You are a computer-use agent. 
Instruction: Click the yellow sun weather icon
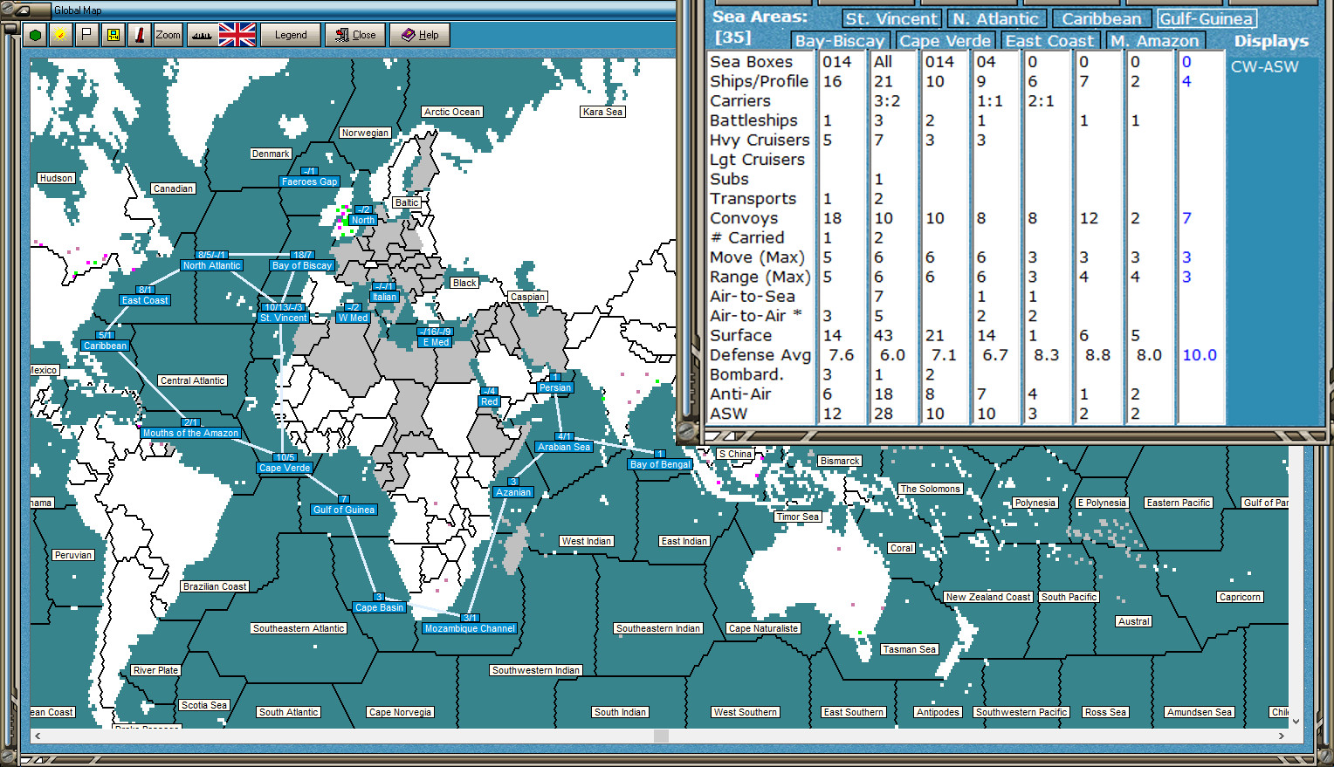60,35
